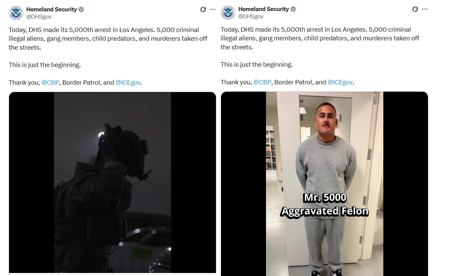Open @ICEgov mention in the Mr. 5000 tweet
The image size is (472, 276).
340,82
